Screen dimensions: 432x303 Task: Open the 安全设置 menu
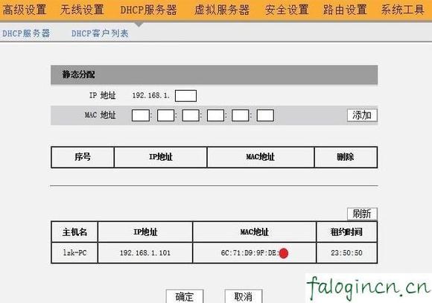pyautogui.click(x=287, y=10)
